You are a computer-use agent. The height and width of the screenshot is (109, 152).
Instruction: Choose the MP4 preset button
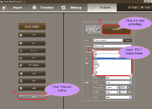[x=32, y=74]
